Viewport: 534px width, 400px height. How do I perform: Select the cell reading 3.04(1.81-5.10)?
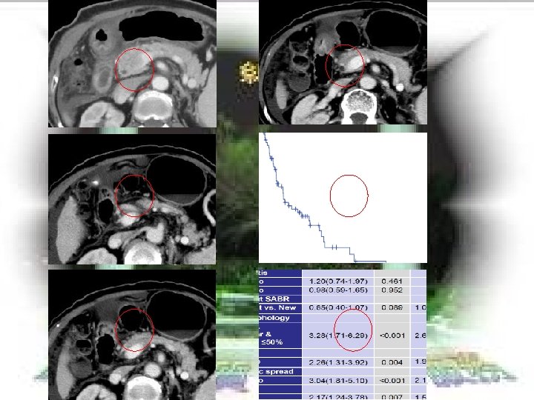click(x=338, y=381)
